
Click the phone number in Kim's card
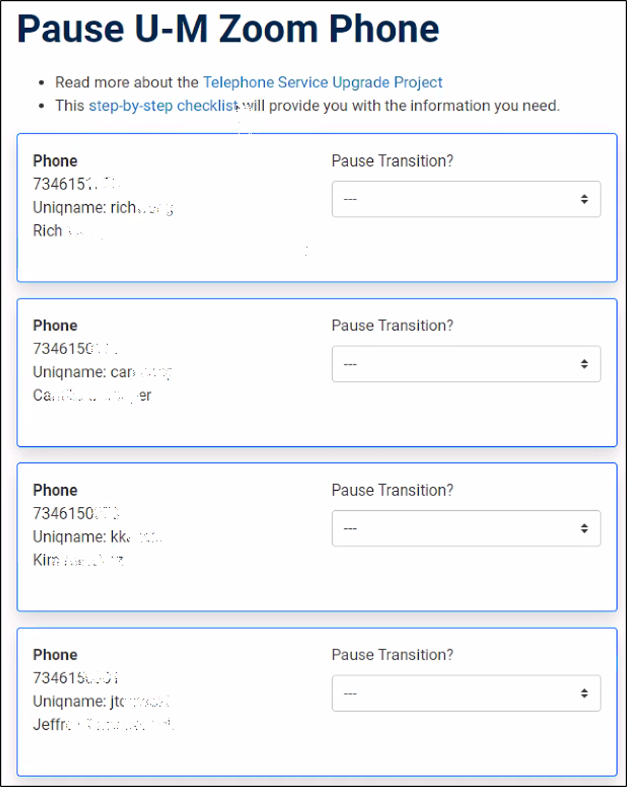tap(76, 514)
